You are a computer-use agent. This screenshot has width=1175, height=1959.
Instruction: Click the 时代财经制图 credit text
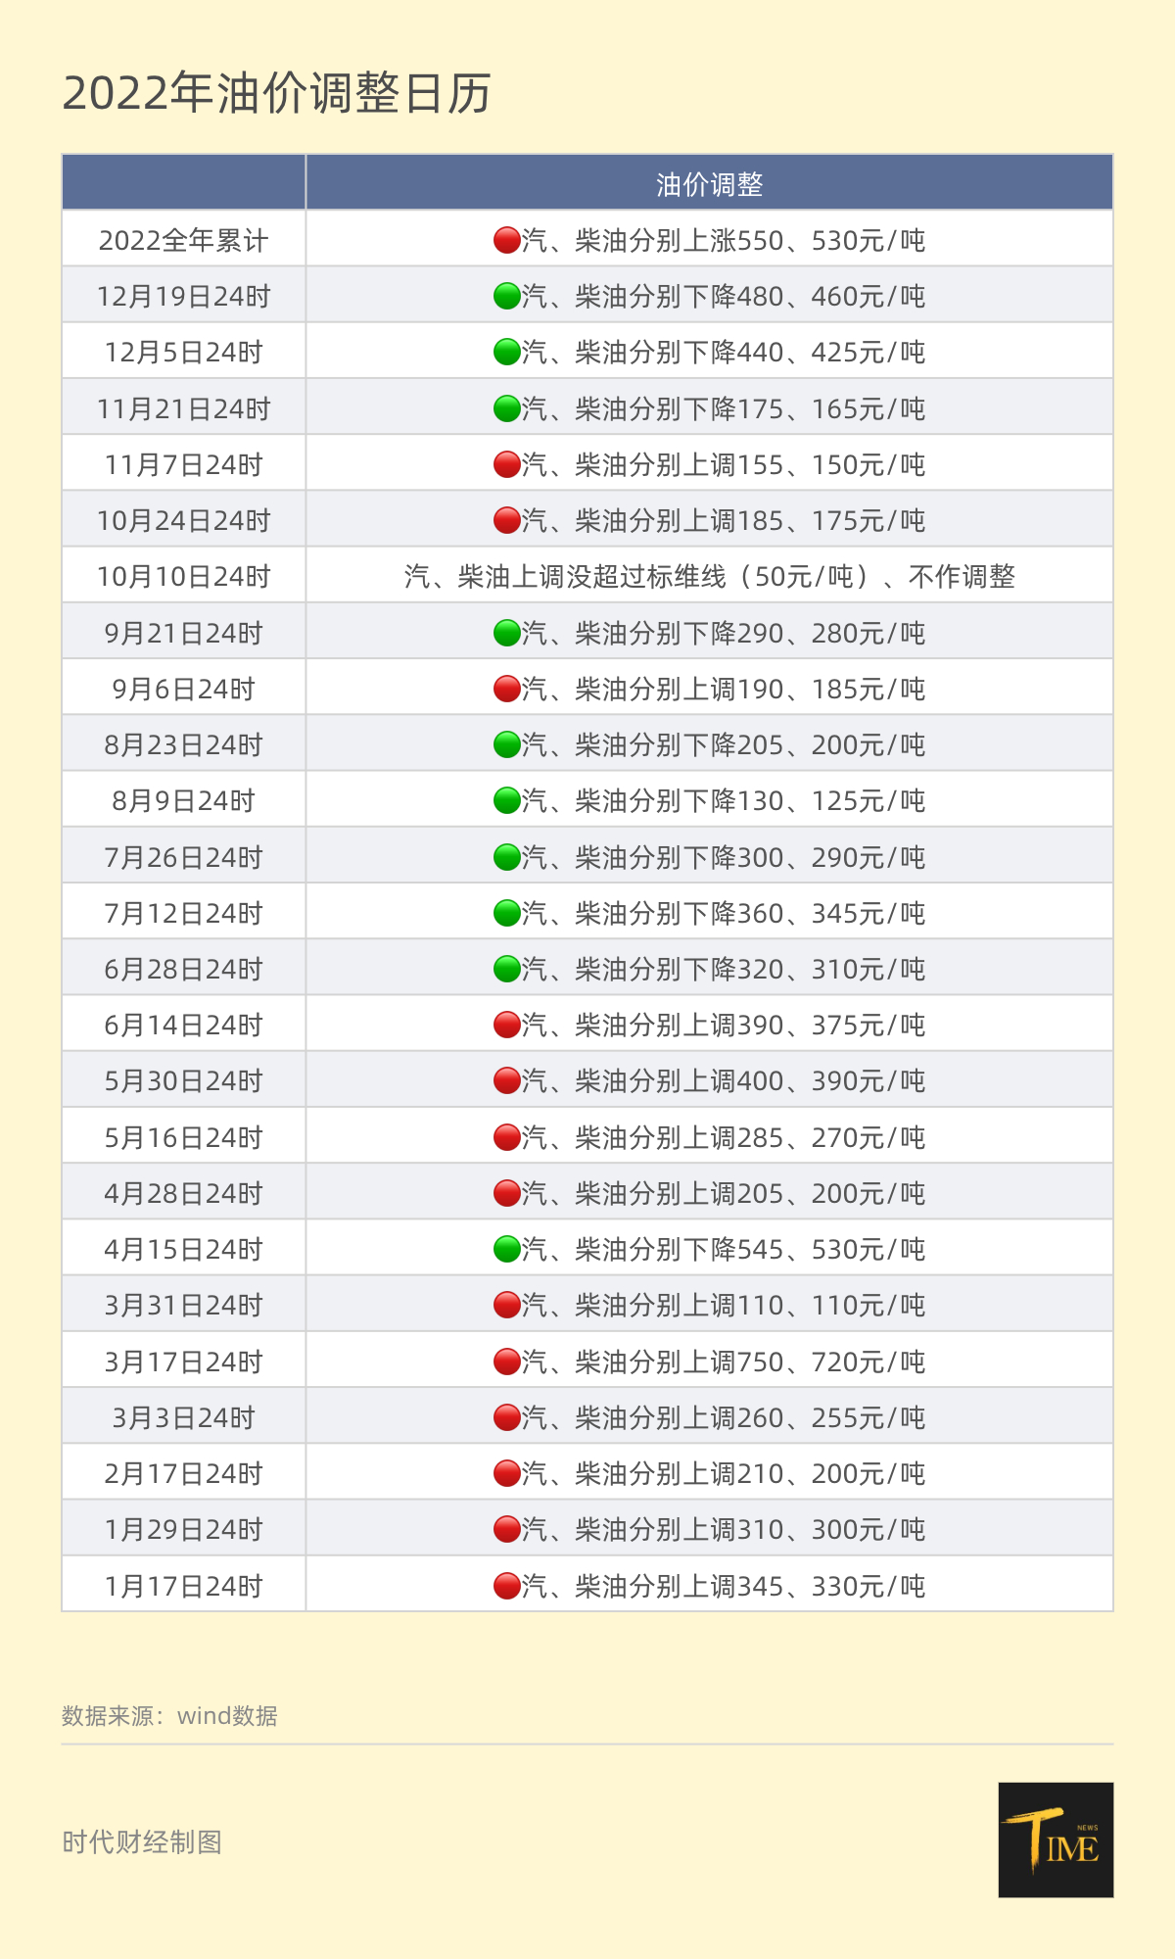(x=142, y=1842)
